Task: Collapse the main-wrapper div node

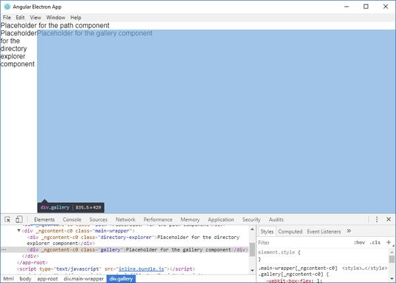Action: [x=18, y=232]
